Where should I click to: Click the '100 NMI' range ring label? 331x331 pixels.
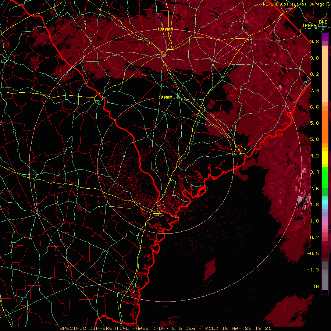pos(165,29)
